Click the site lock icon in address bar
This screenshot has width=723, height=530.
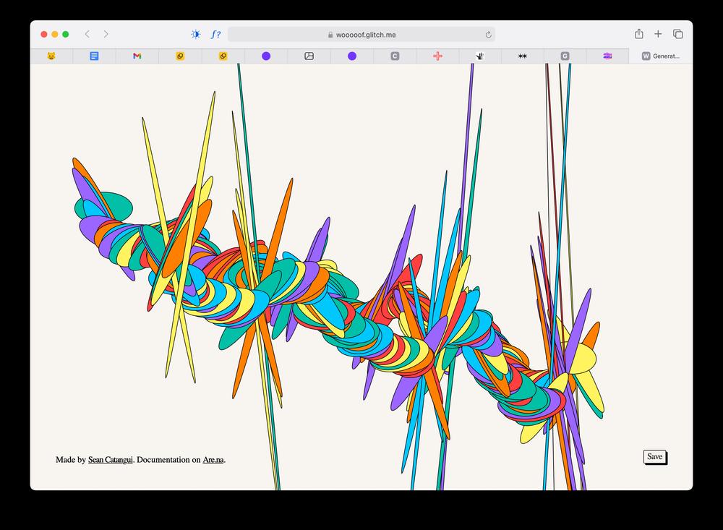click(330, 35)
